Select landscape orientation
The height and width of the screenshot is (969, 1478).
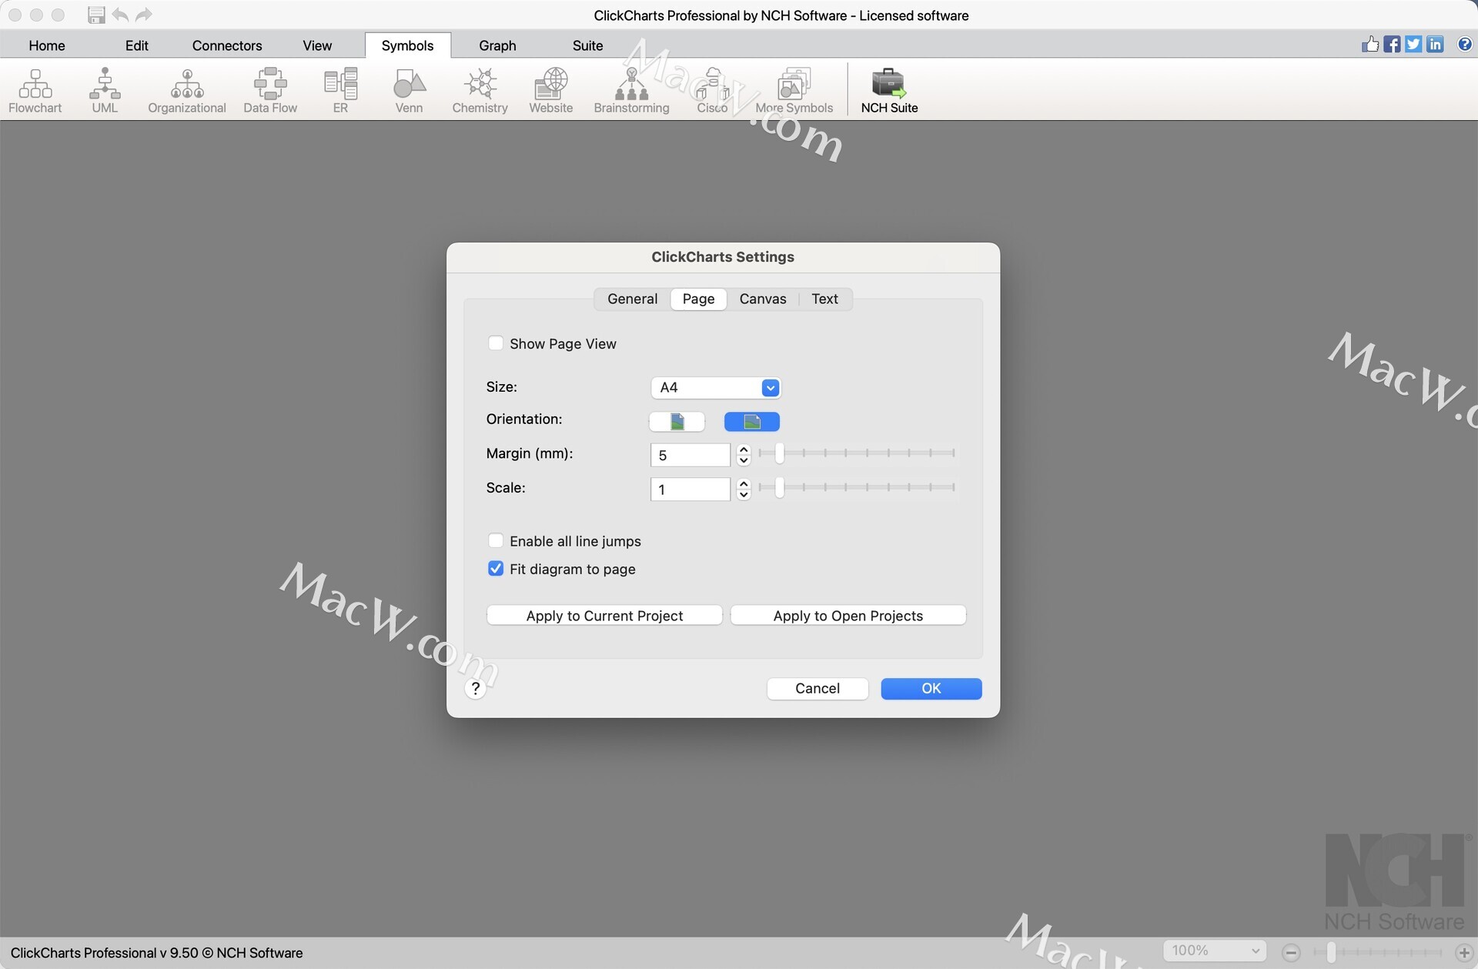(x=752, y=422)
